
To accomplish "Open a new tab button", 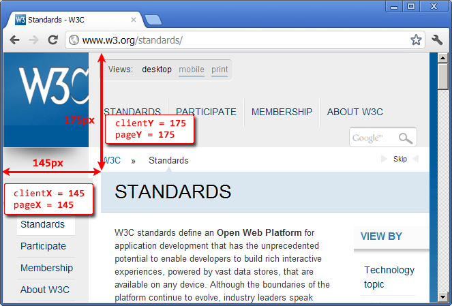I will (x=153, y=19).
